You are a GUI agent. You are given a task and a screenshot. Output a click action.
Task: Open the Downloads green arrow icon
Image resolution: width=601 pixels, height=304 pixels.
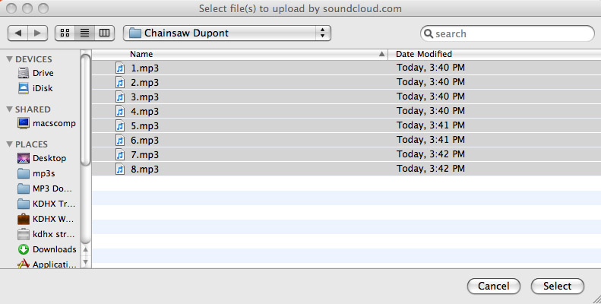24,249
